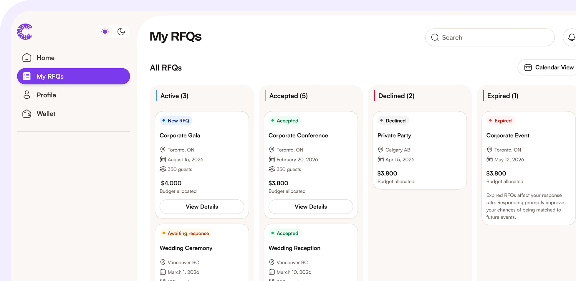Open the Private Party declined card
This screenshot has height=281, width=576.
pyautogui.click(x=420, y=150)
